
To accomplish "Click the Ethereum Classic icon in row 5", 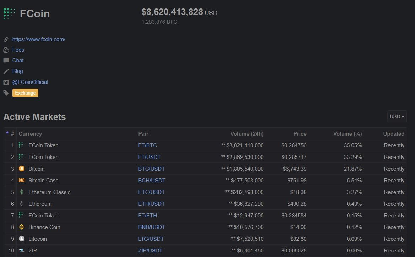I will pos(22,192).
